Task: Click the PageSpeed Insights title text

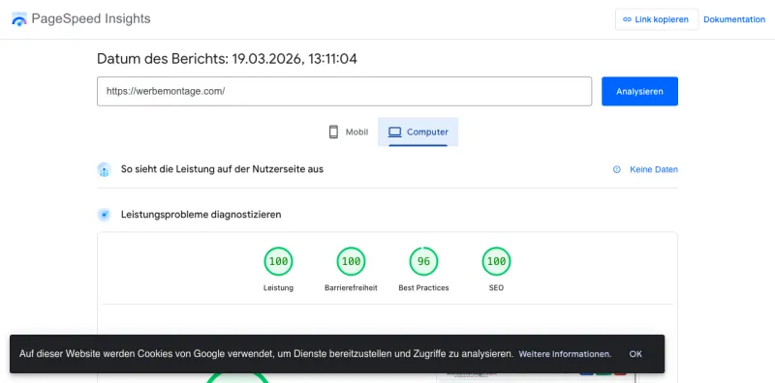Action: point(91,18)
